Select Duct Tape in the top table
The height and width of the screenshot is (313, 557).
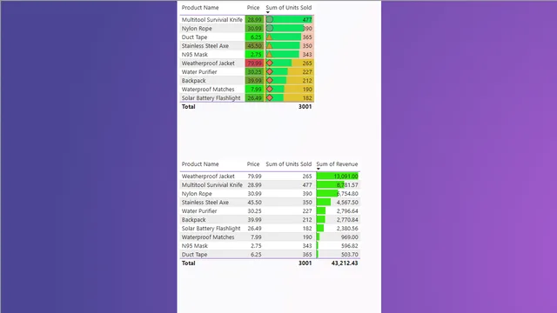[x=194, y=37]
